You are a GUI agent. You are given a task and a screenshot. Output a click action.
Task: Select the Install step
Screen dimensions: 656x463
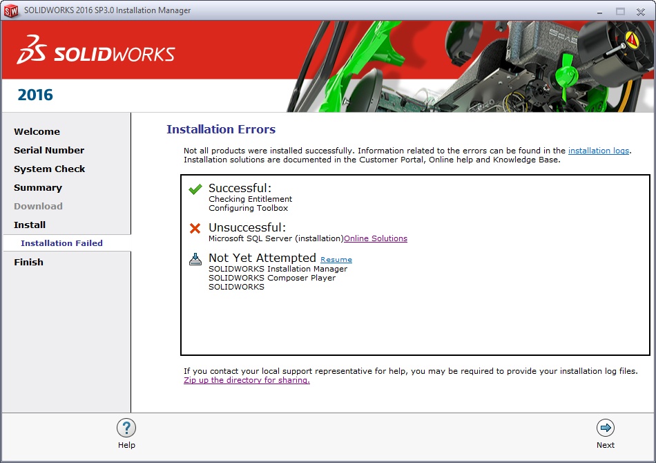29,225
